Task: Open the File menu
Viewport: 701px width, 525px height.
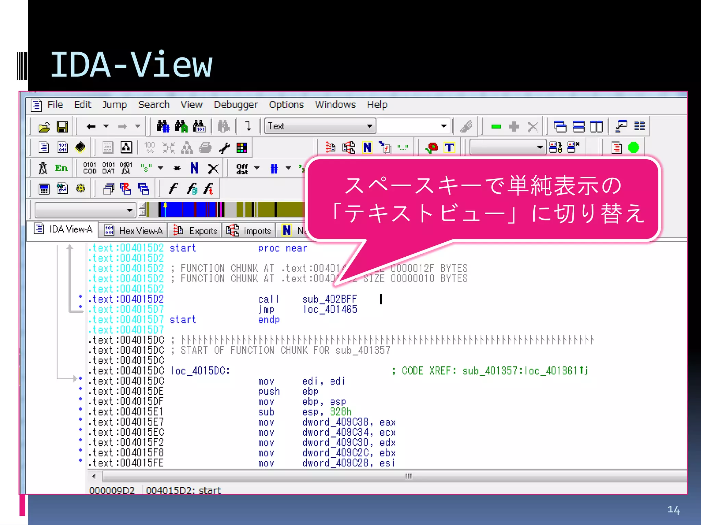Action: pyautogui.click(x=55, y=105)
